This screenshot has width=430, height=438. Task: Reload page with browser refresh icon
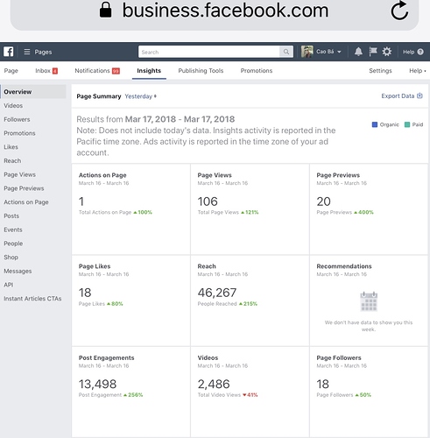(399, 11)
